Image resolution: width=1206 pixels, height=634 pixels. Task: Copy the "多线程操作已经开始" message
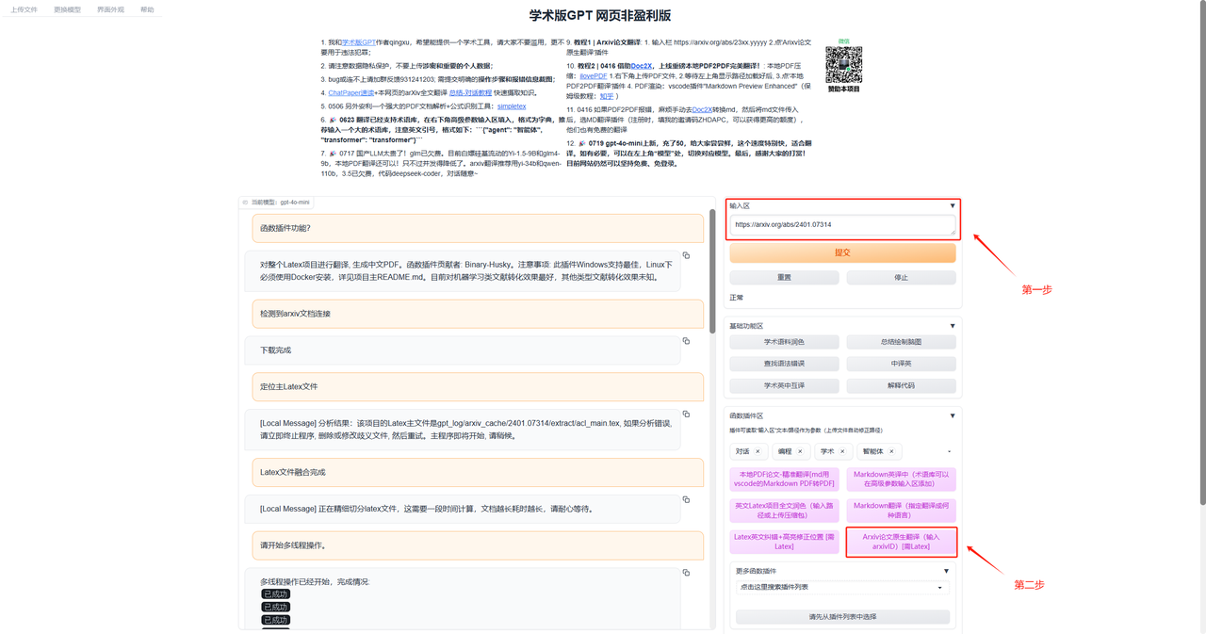click(686, 572)
